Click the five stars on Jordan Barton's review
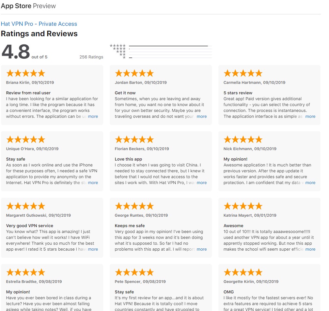The width and height of the screenshot is (329, 311). click(x=134, y=73)
